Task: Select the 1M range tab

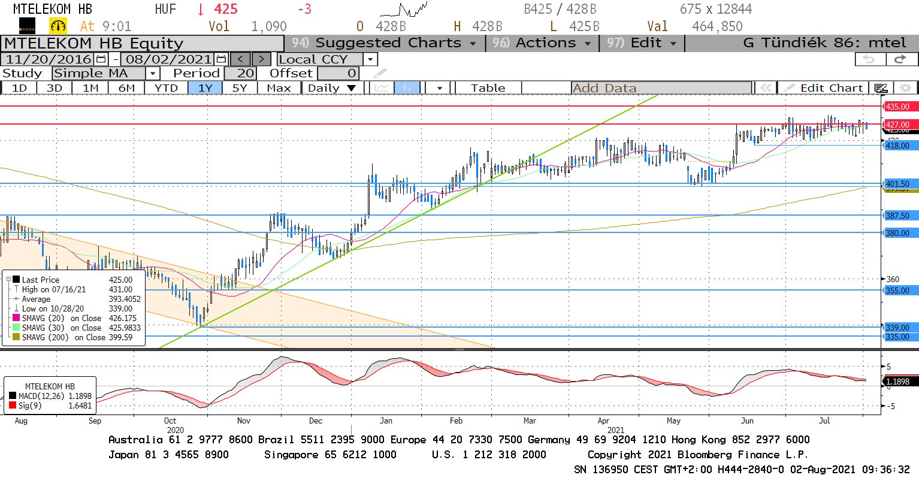Action: click(x=90, y=87)
